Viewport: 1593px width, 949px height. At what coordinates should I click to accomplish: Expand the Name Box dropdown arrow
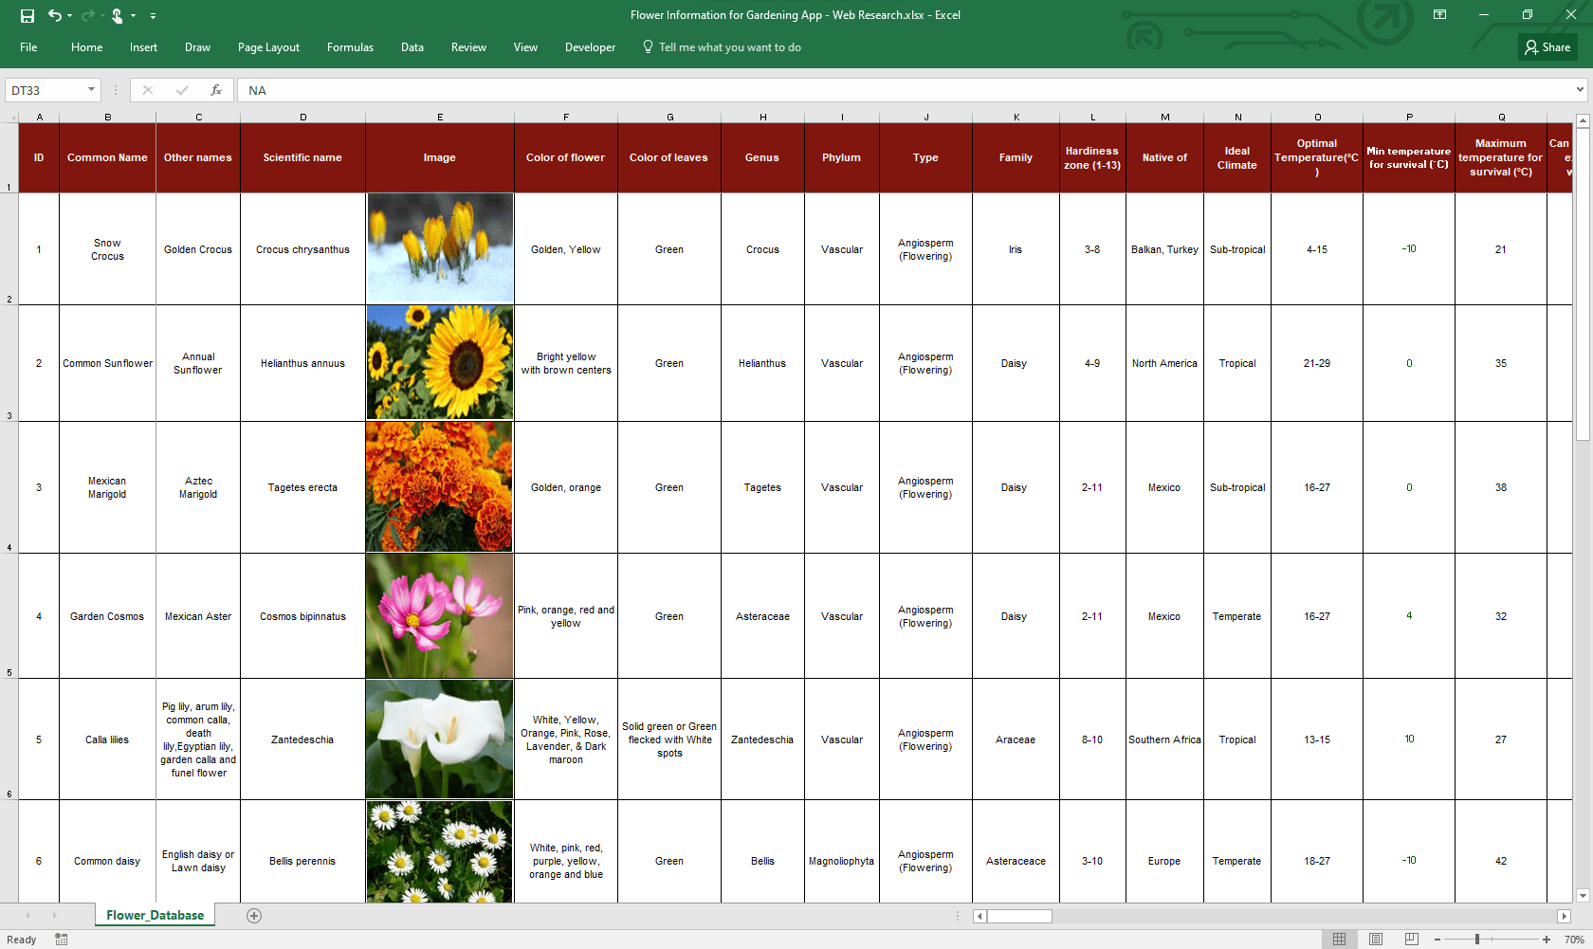(92, 90)
